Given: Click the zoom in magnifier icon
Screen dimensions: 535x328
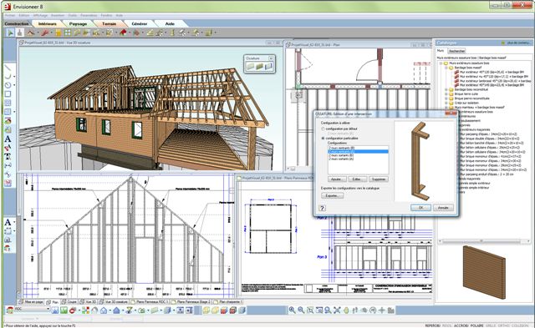Looking at the screenshot, I should click(292, 310).
